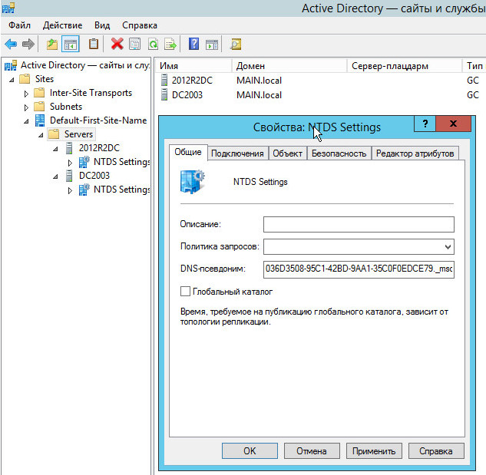Image resolution: width=486 pixels, height=475 pixels.
Task: Open Properties via toolbar icon
Action: coord(135,44)
